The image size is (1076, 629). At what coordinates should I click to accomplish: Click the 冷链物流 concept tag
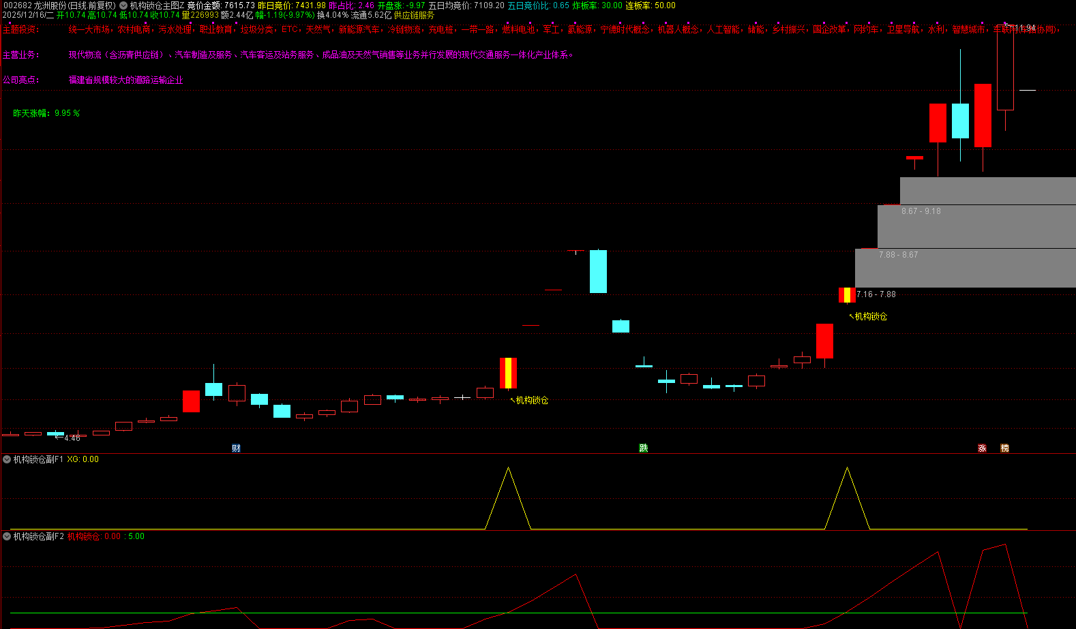[x=404, y=30]
